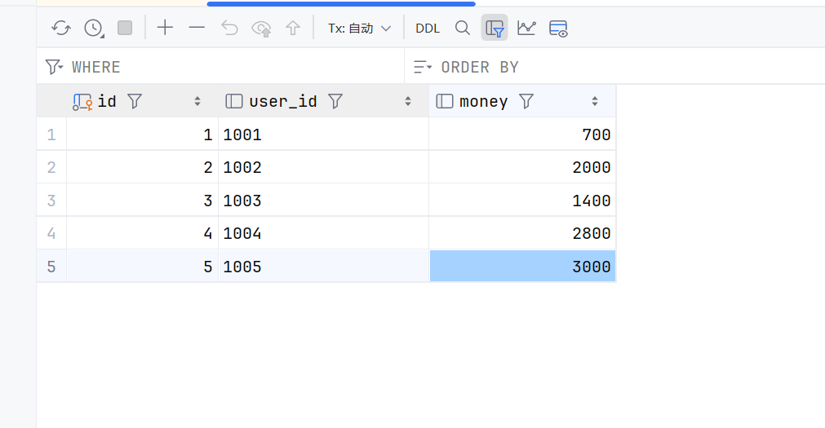The height and width of the screenshot is (428, 825).
Task: Click the id column sort arrows
Action: point(197,101)
